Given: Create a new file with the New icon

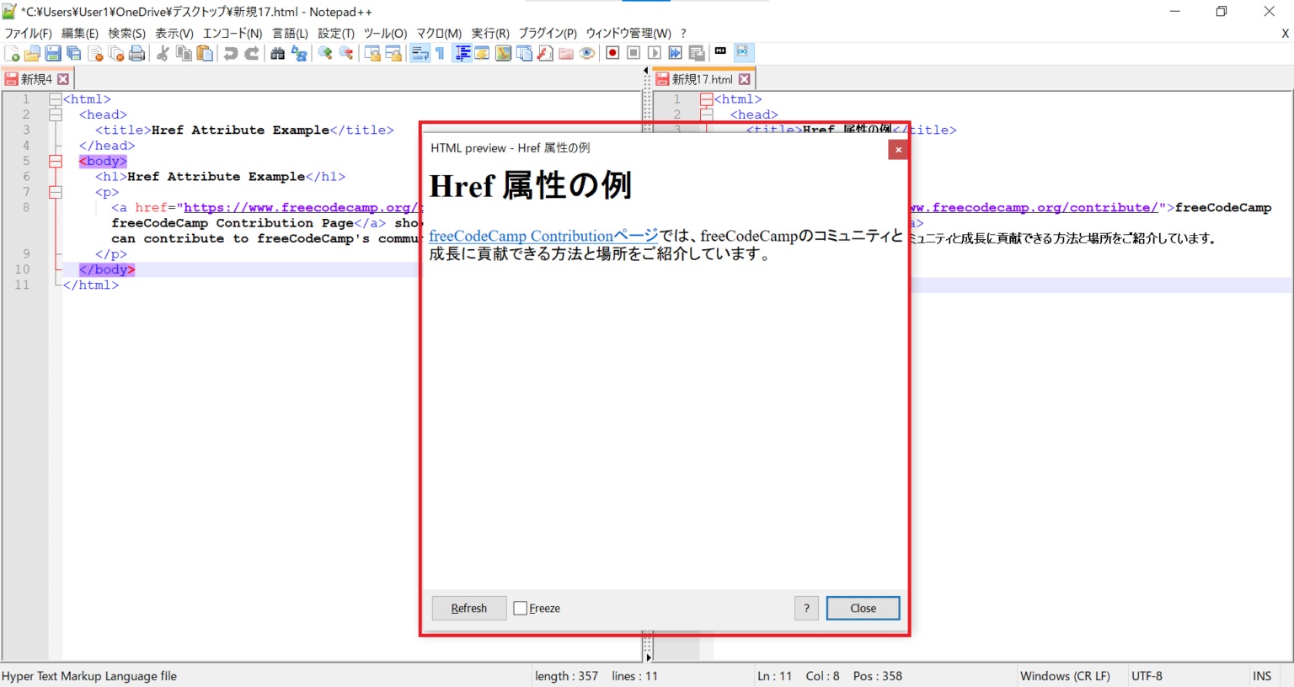Looking at the screenshot, I should [13, 53].
